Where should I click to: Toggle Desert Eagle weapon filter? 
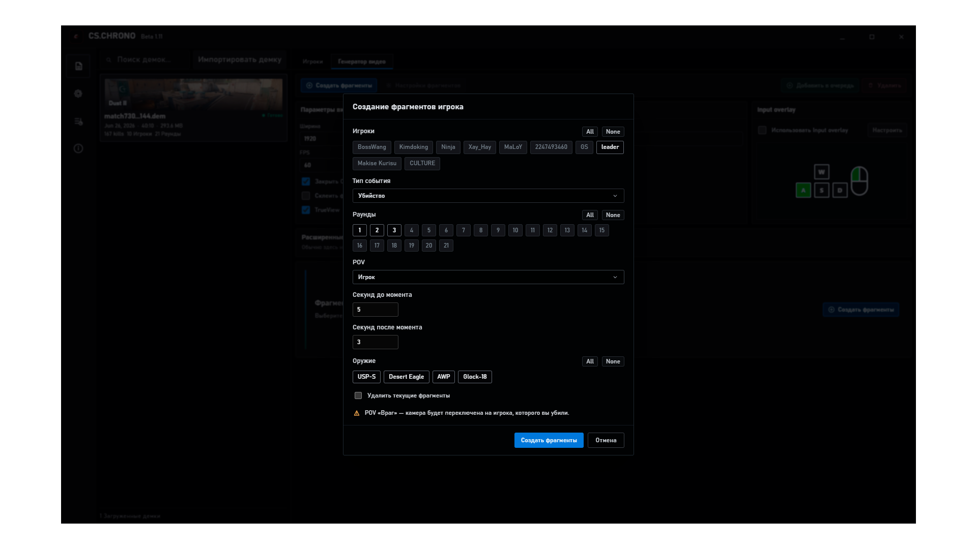click(406, 377)
